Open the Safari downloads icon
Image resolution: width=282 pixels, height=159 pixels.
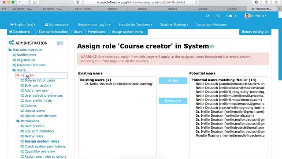[x=256, y=2]
